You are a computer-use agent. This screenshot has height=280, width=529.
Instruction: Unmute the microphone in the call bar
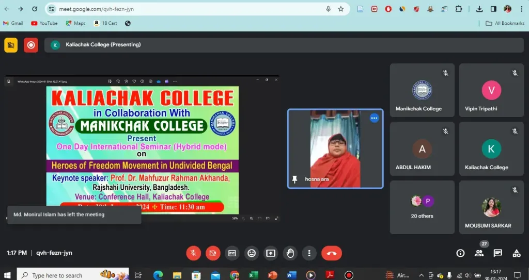(x=193, y=253)
